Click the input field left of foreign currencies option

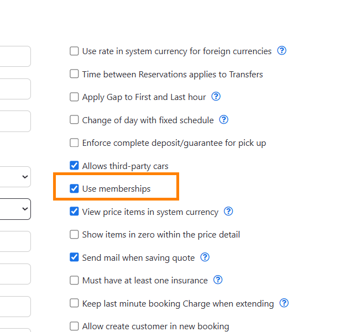[15, 56]
